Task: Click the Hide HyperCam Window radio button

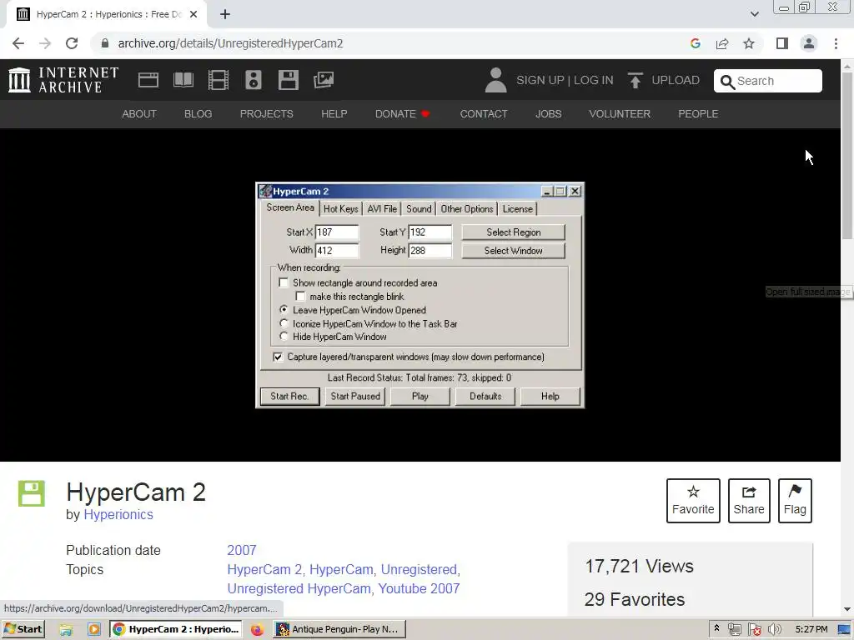Action: (x=284, y=337)
